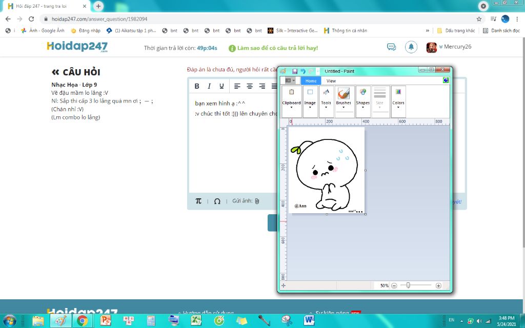525x328 pixels.
Task: Insert an omega symbol in the answer editor
Action: pyautogui.click(x=217, y=201)
